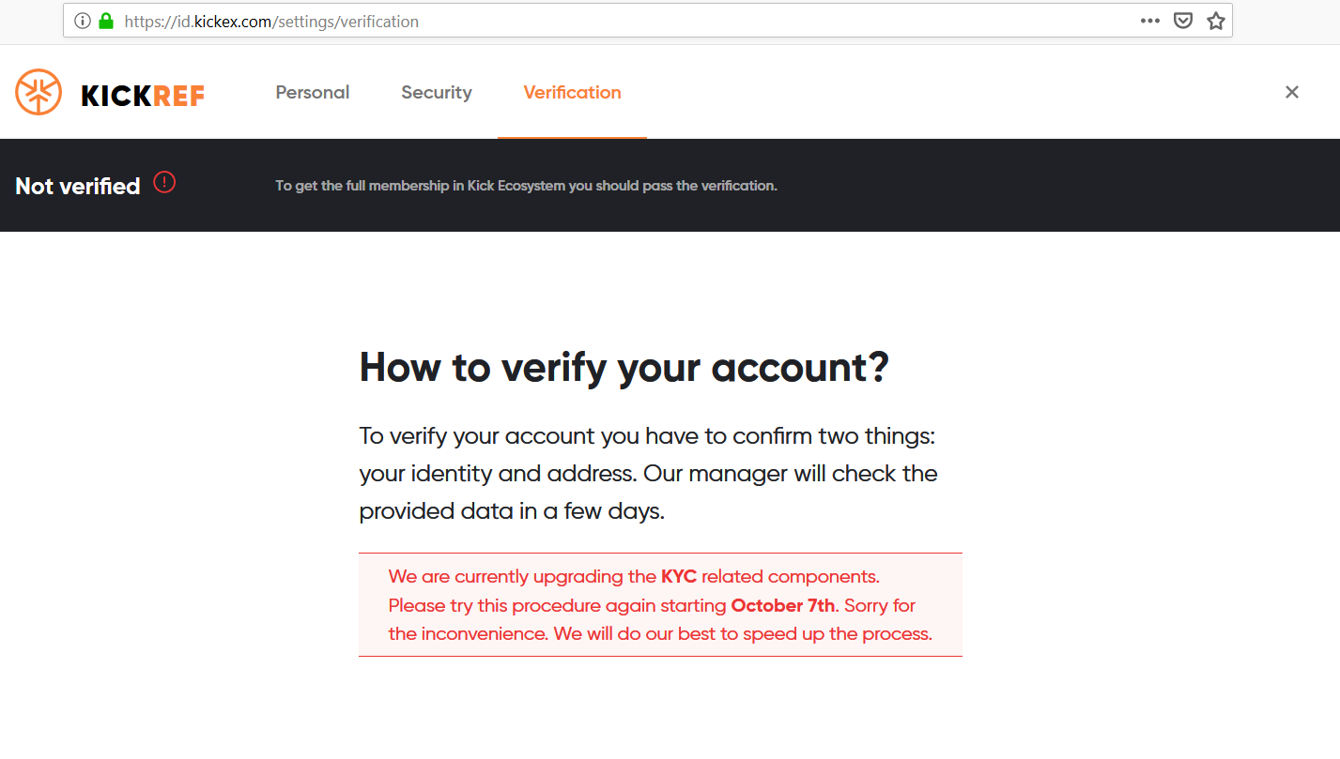Viewport: 1340px width, 759px height.
Task: Click the red exclamation icon beside Not verified
Action: tap(164, 182)
